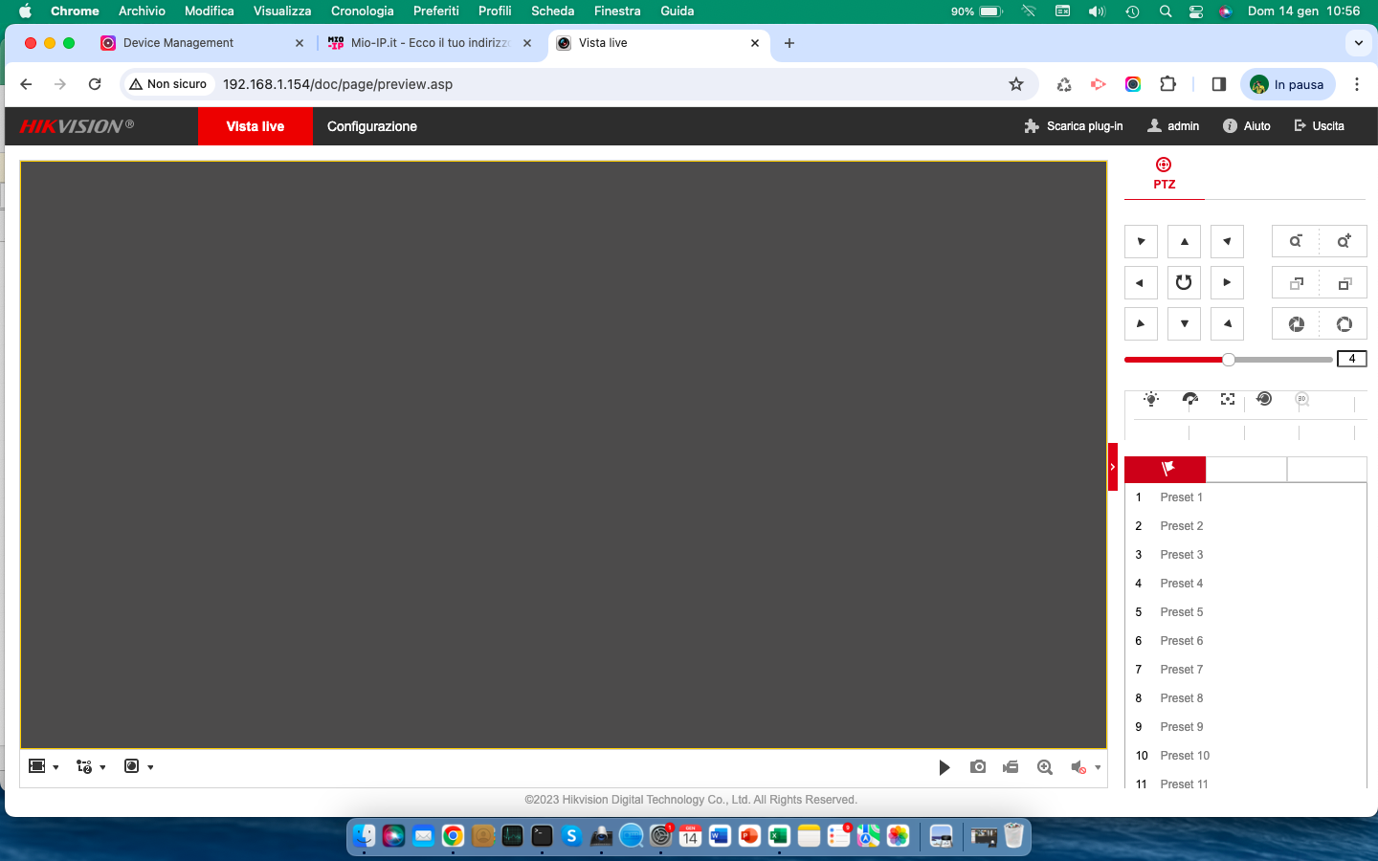
Task: Enable digital zoom in bottom toolbar
Action: pyautogui.click(x=1045, y=767)
